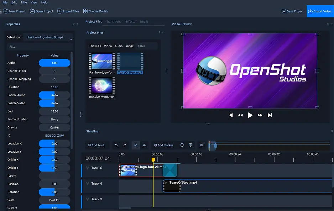Go to next marker icon

coord(191,145)
